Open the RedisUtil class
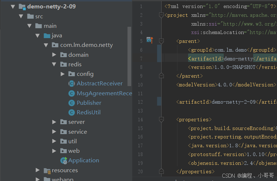277x181 pixels. pos(89,112)
